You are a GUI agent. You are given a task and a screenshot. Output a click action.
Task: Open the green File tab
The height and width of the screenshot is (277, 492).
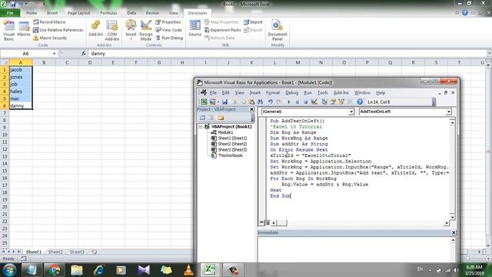coord(10,13)
